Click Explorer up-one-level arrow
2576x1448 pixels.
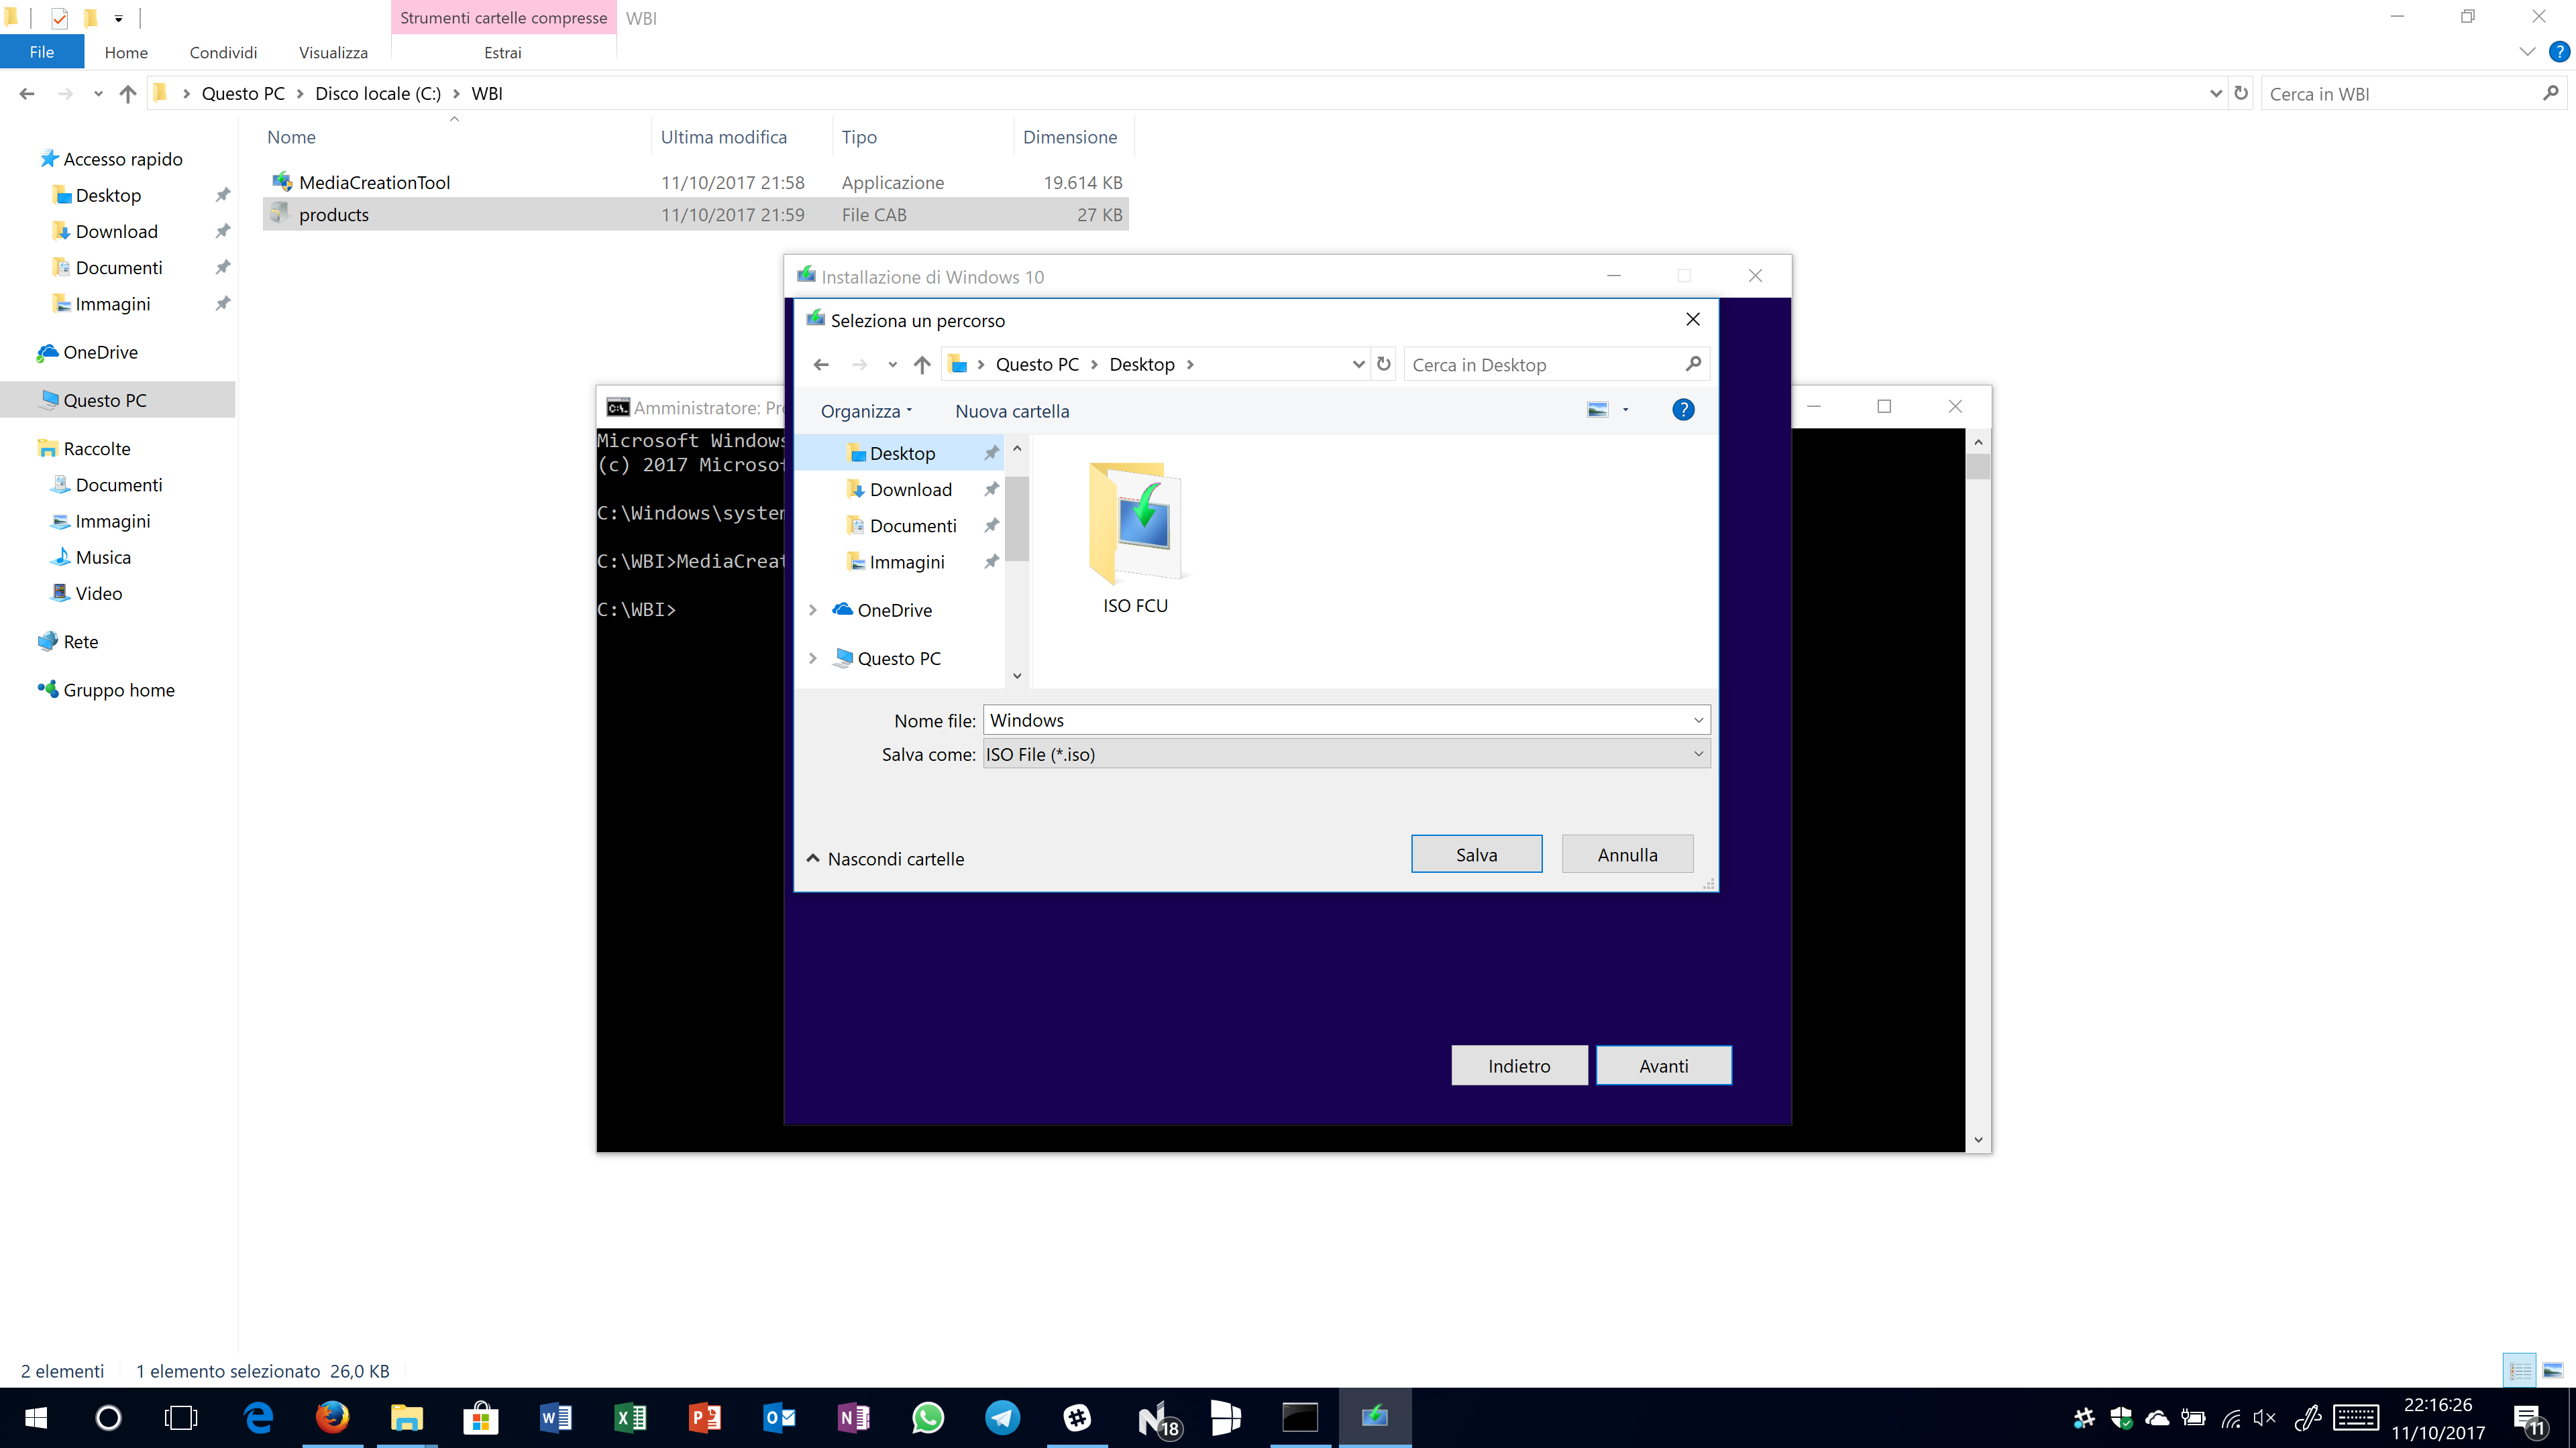(128, 93)
